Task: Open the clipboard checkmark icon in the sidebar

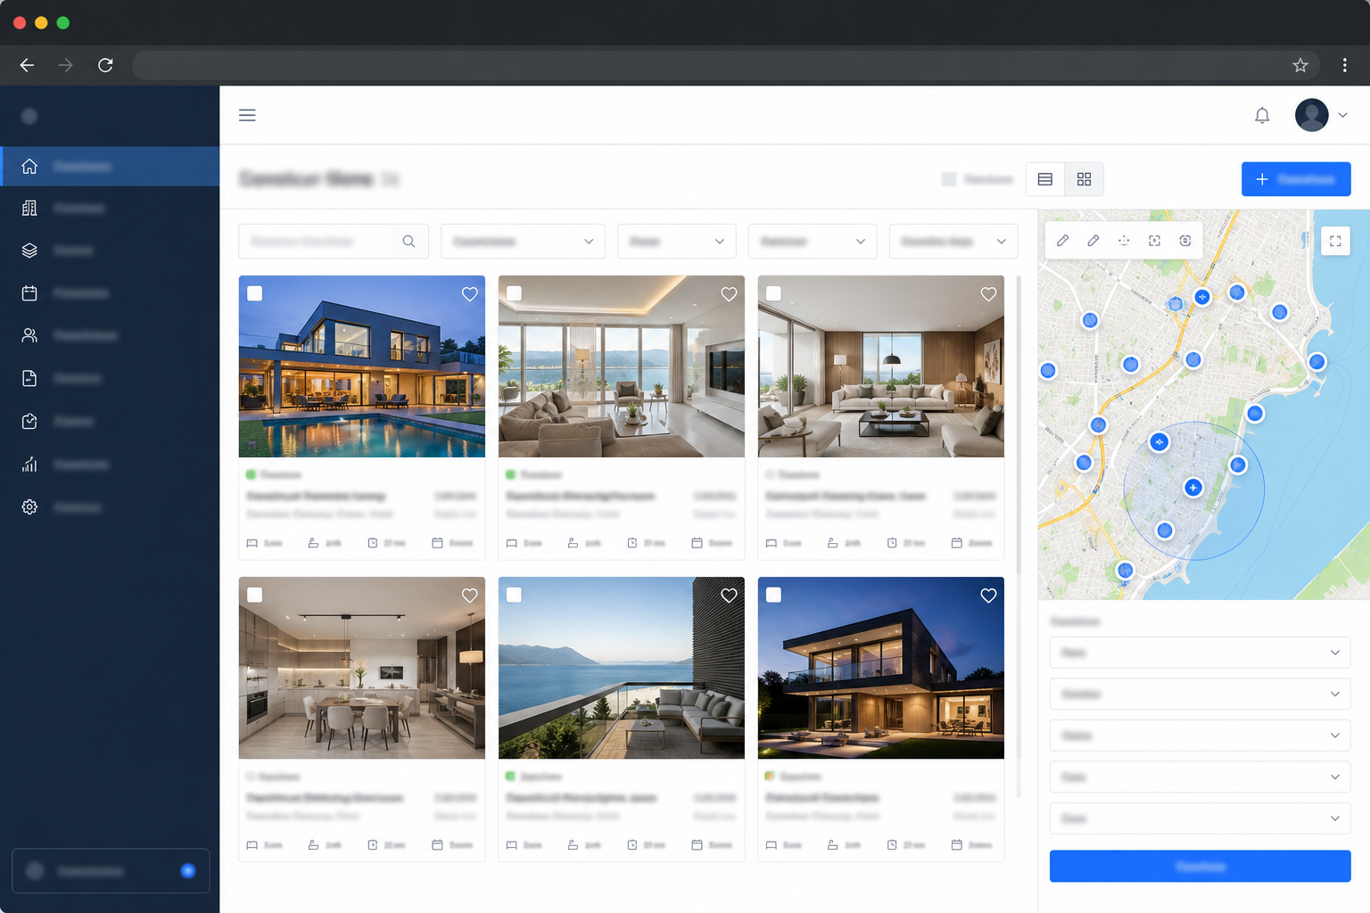Action: tap(29, 421)
